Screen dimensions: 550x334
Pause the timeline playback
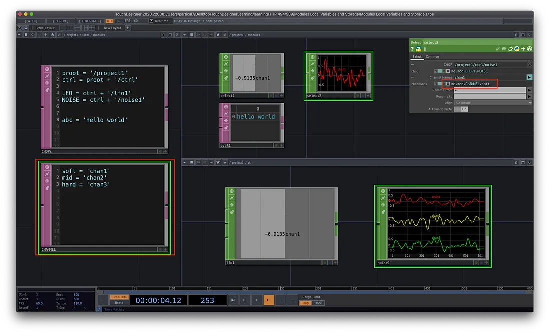tap(244, 300)
